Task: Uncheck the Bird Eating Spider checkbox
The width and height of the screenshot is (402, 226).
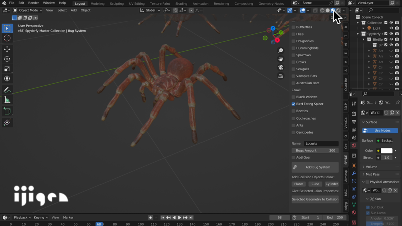Action: point(293,104)
